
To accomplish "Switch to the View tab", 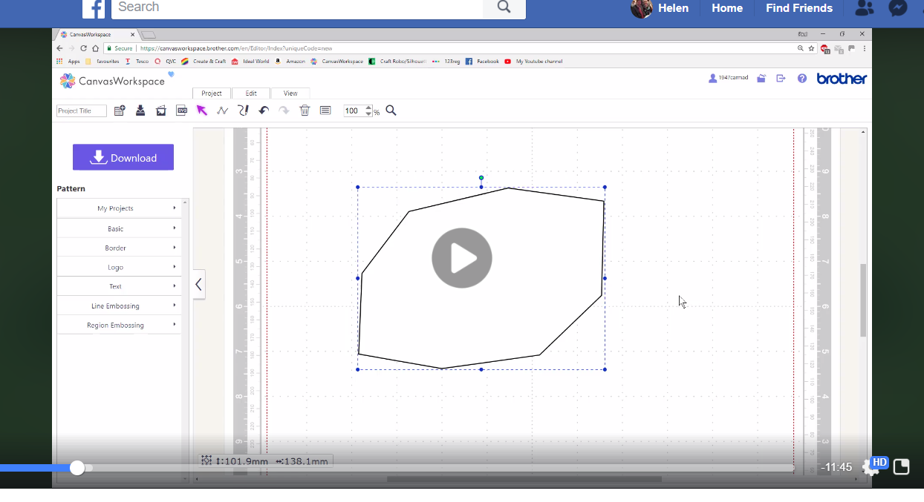I will click(x=290, y=93).
